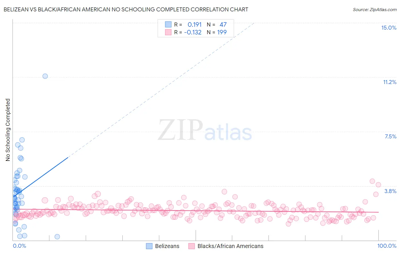Click the N = 199 value in legend

(x=217, y=32)
